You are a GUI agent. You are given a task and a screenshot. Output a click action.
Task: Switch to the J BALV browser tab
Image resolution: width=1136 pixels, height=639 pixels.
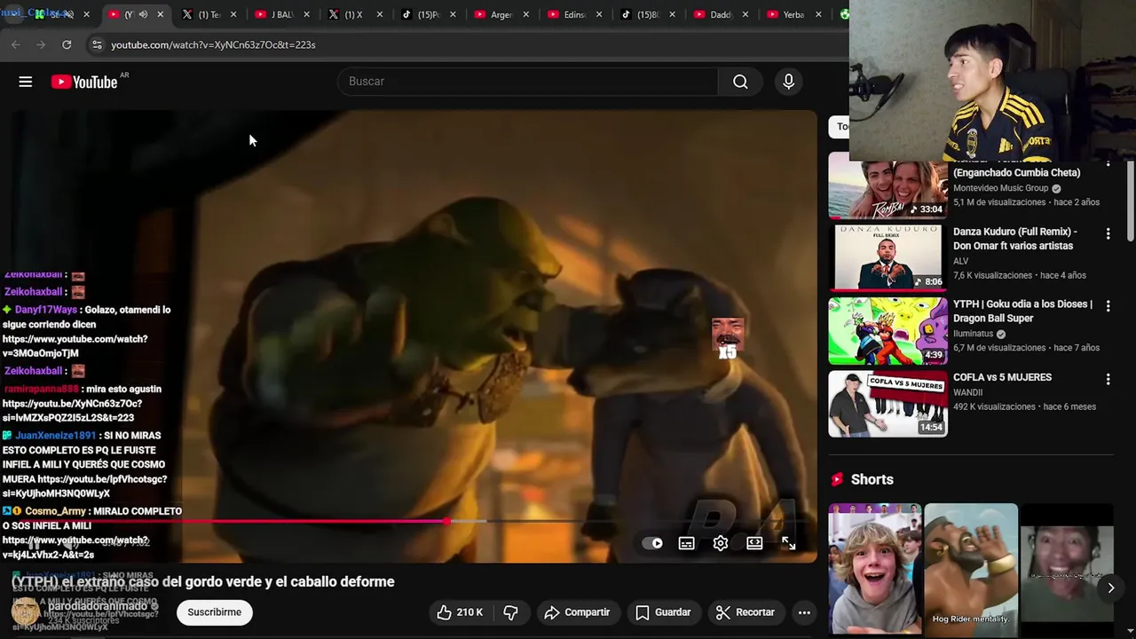(282, 14)
